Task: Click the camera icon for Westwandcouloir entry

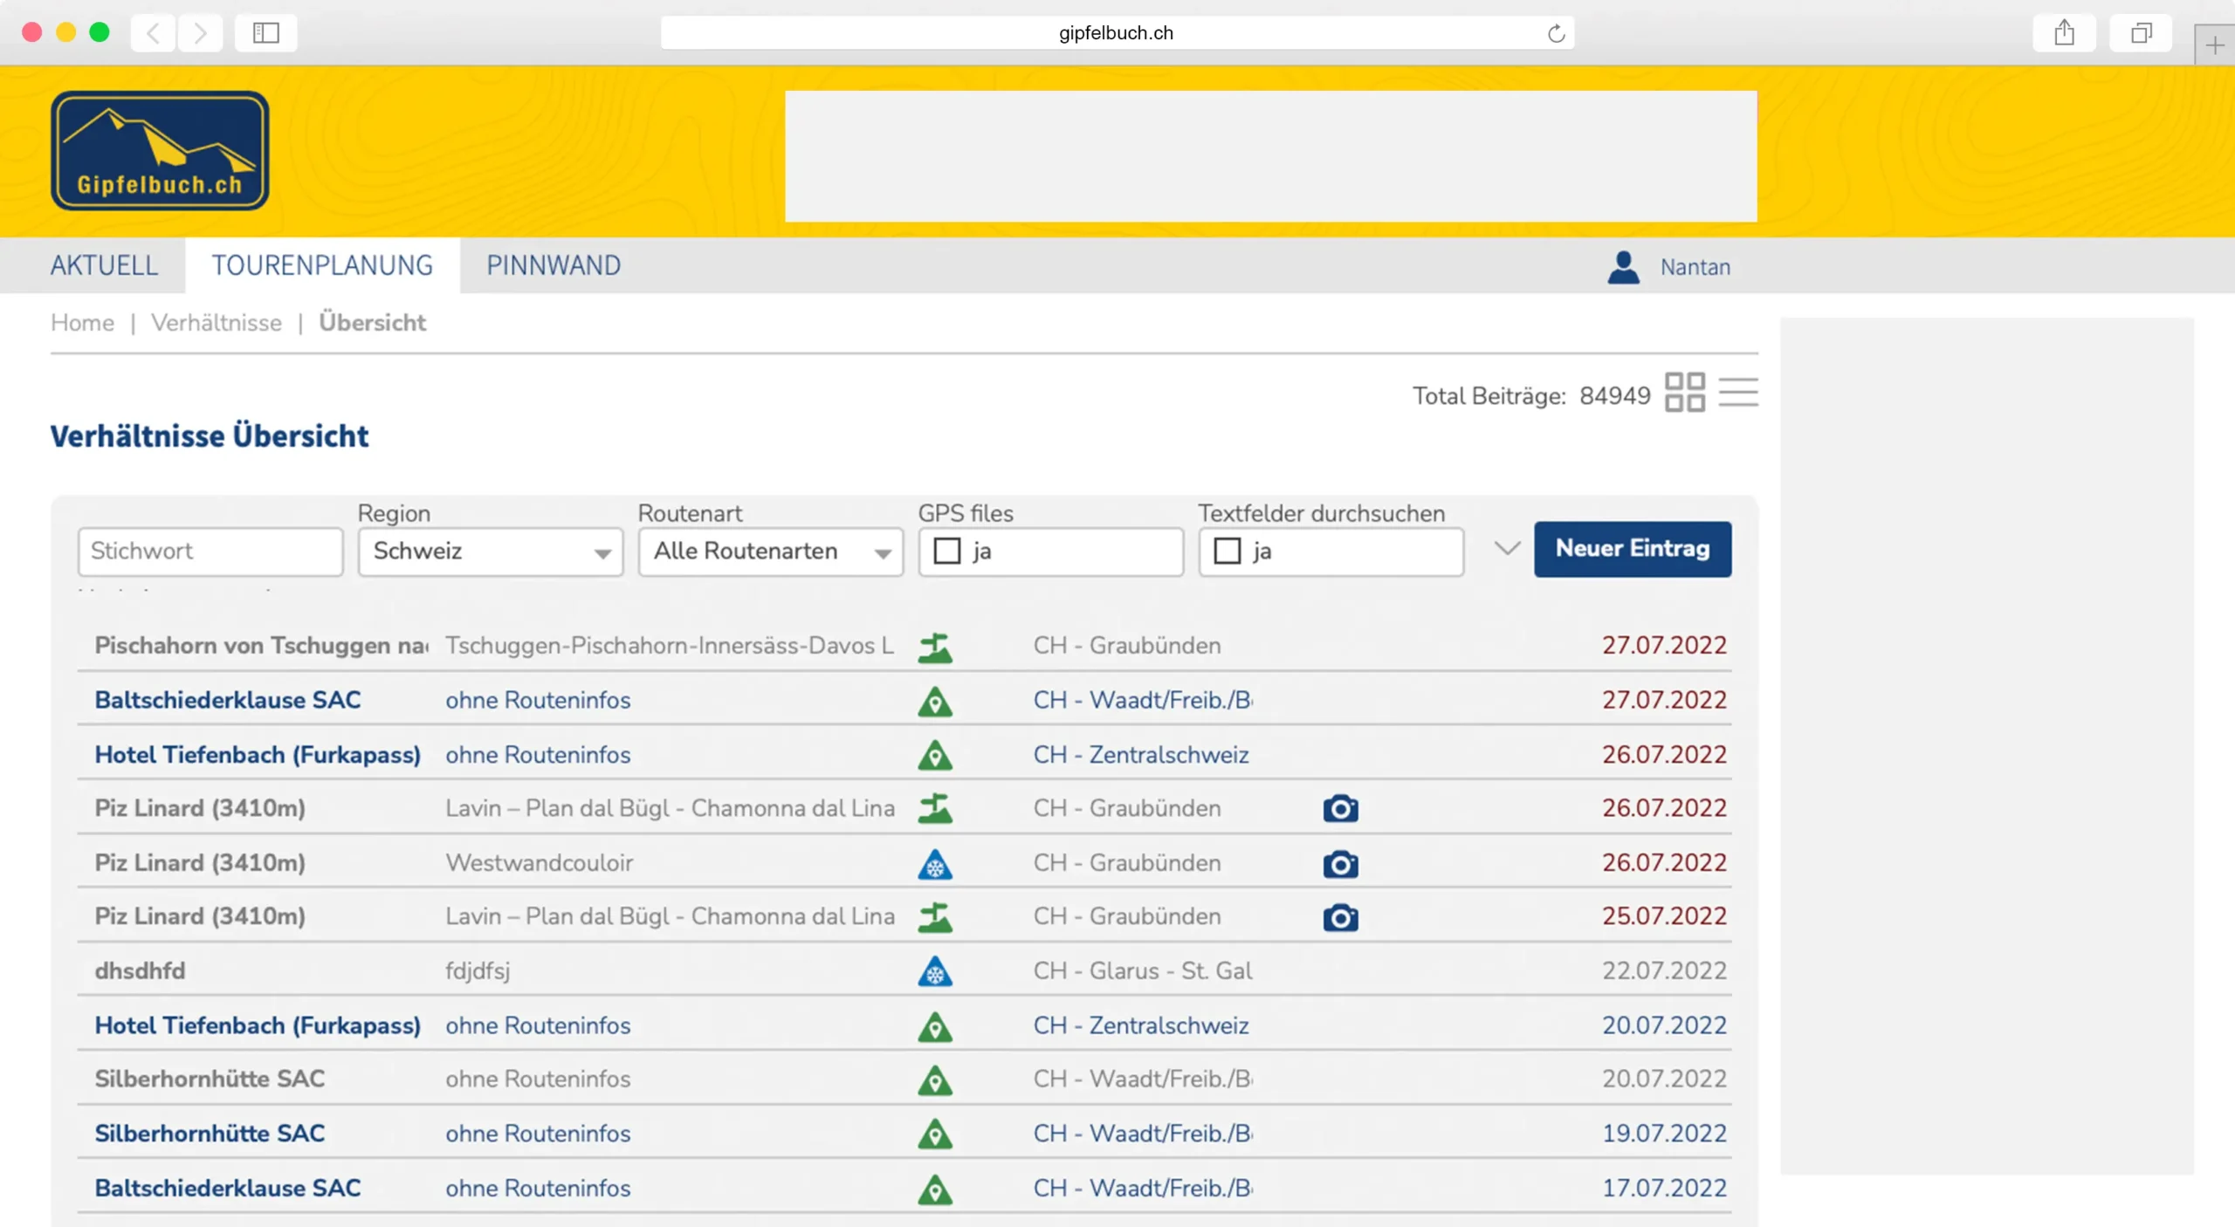Action: [x=1340, y=864]
